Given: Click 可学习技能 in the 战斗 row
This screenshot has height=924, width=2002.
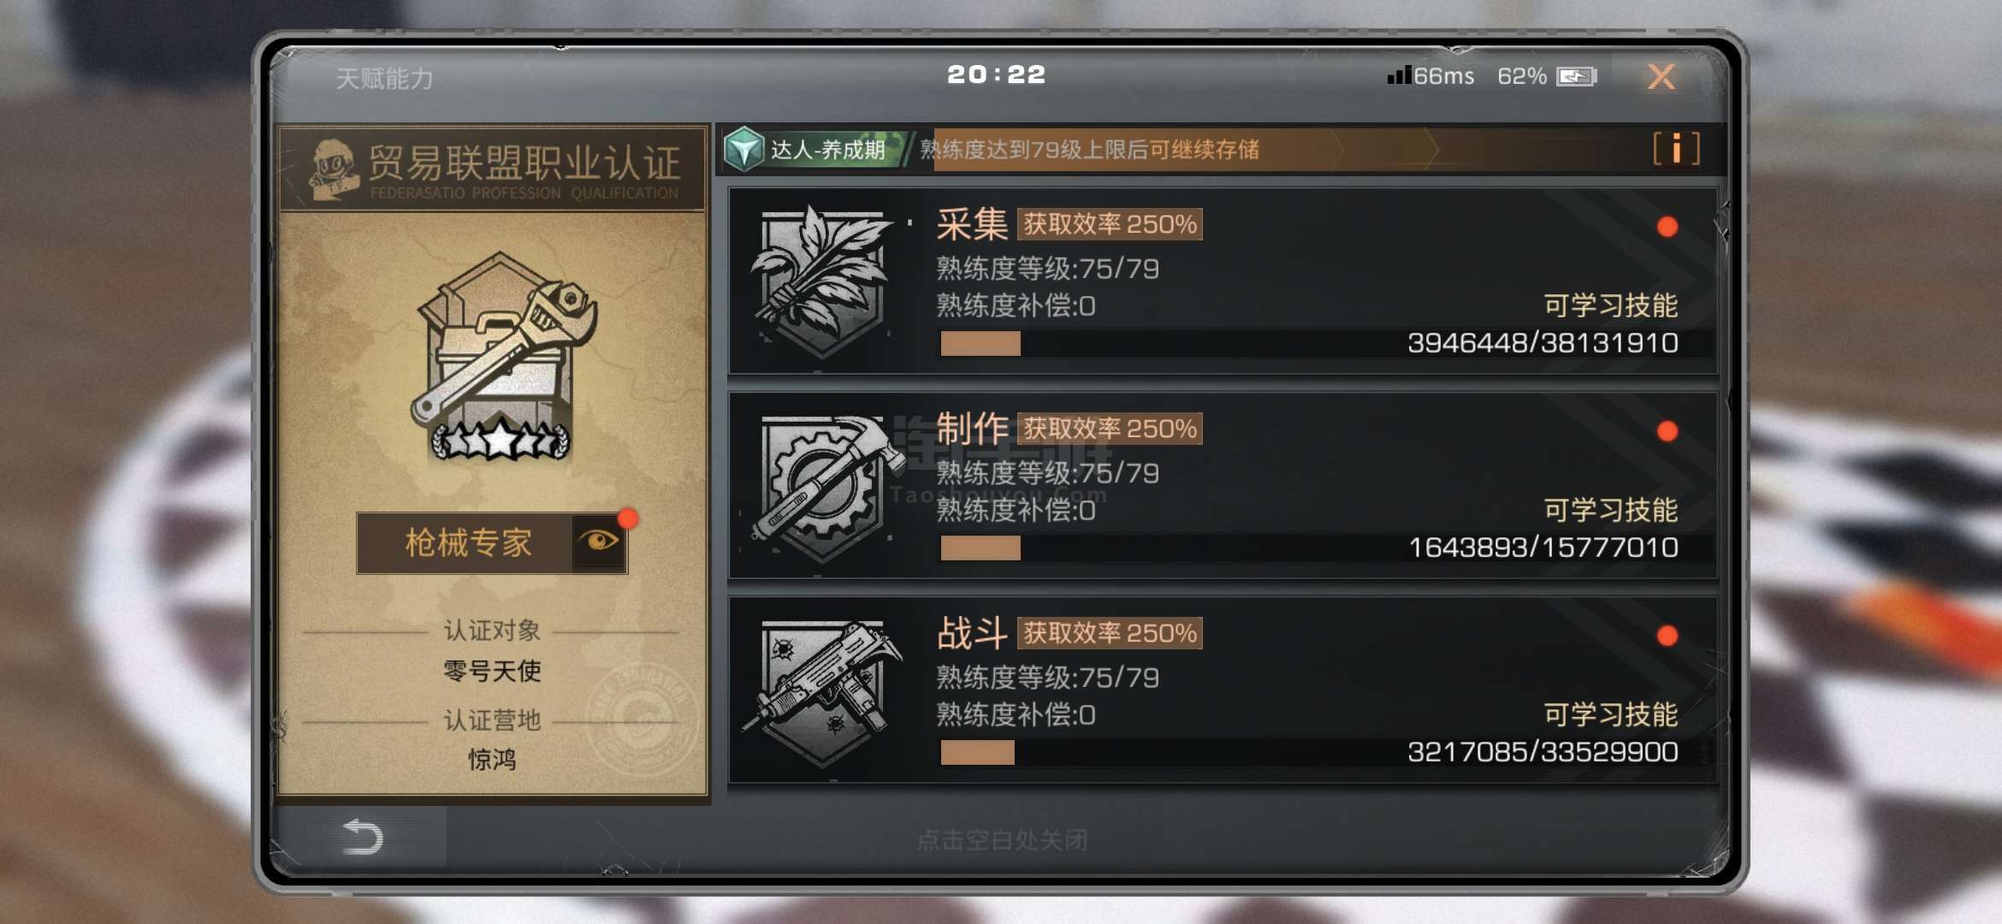Looking at the screenshot, I should [x=1610, y=714].
